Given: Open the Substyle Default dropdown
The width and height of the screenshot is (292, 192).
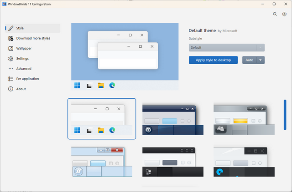Looking at the screenshot, I should (x=226, y=47).
